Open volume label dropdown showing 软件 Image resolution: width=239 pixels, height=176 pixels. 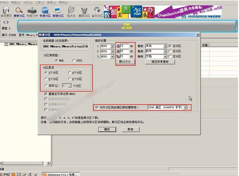(165, 51)
